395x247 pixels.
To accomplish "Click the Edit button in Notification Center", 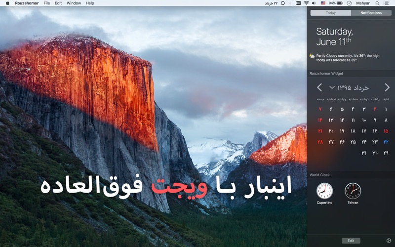I will (x=351, y=241).
